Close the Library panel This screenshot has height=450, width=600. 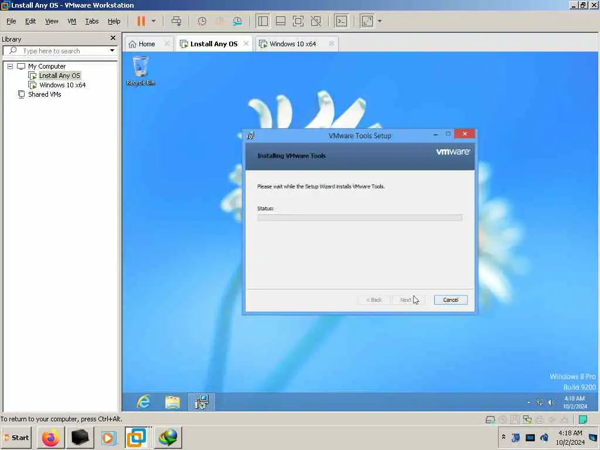coord(113,38)
